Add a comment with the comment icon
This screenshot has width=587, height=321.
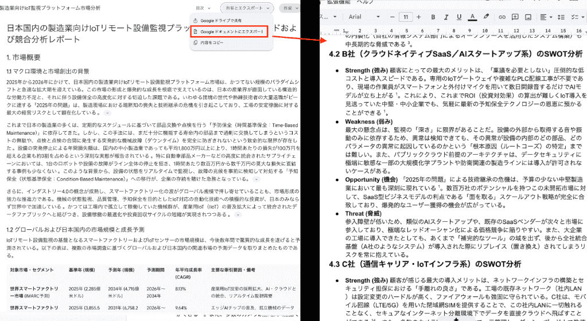pos(515,17)
